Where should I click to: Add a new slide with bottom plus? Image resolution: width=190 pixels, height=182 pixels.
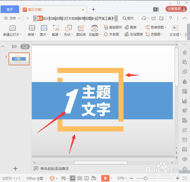tap(15, 168)
